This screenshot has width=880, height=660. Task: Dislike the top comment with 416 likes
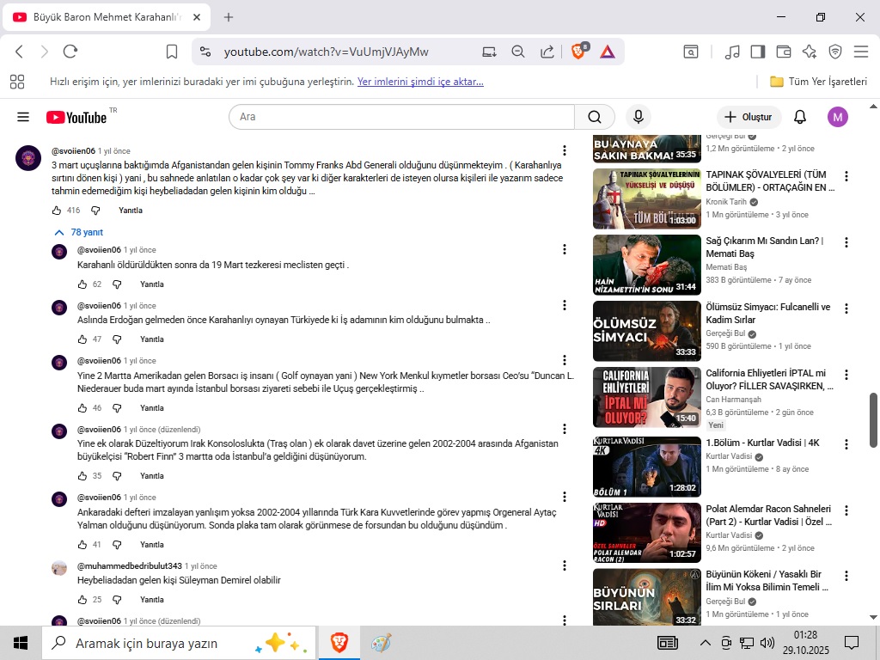96,211
